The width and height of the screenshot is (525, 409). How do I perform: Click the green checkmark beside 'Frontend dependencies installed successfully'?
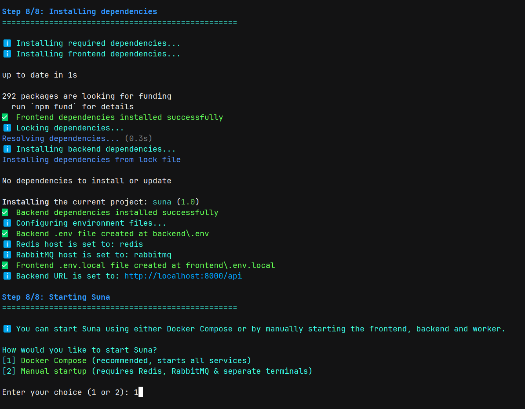coord(5,117)
